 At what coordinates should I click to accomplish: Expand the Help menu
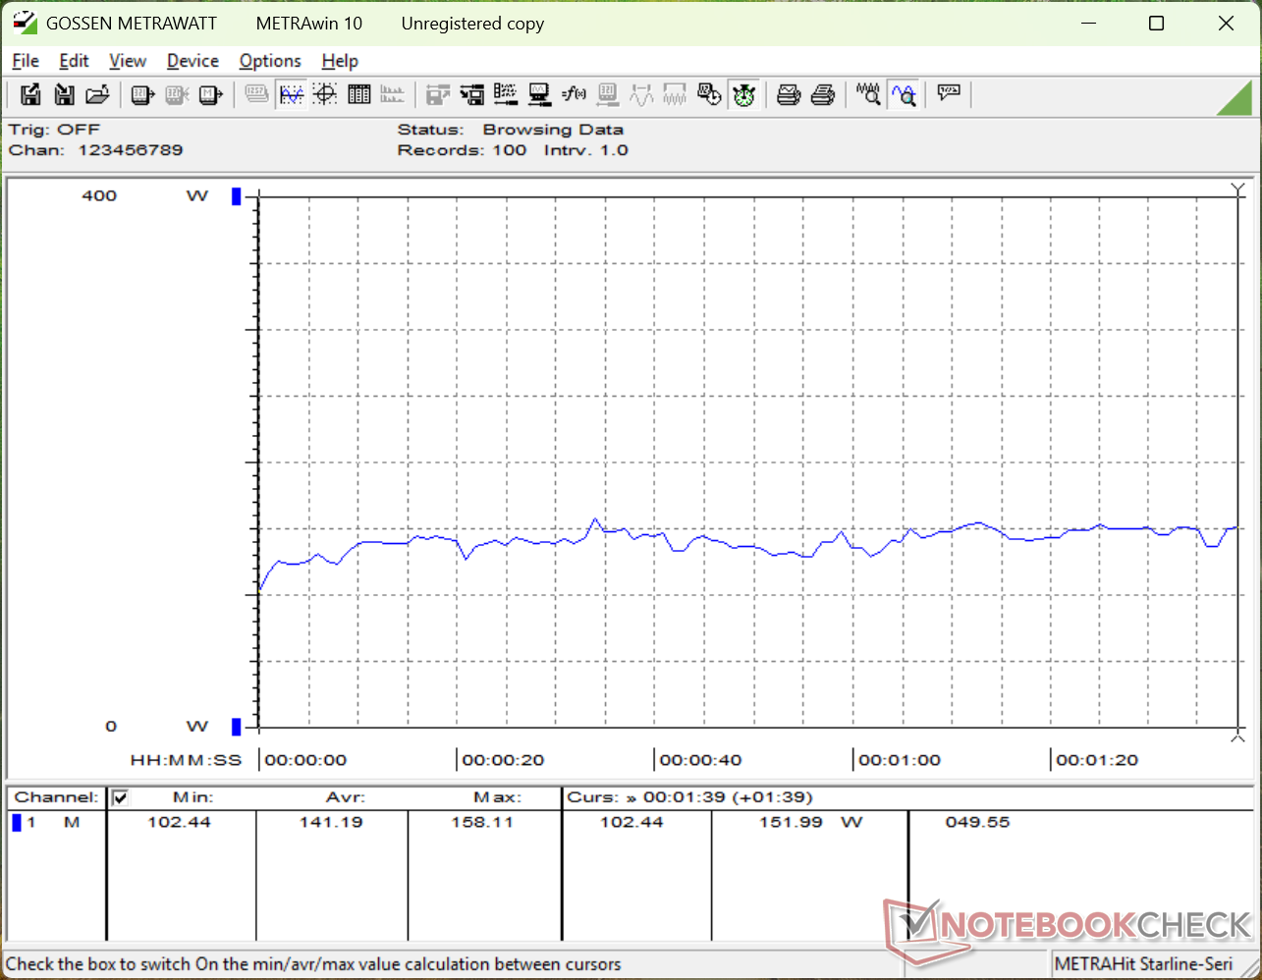click(x=340, y=61)
